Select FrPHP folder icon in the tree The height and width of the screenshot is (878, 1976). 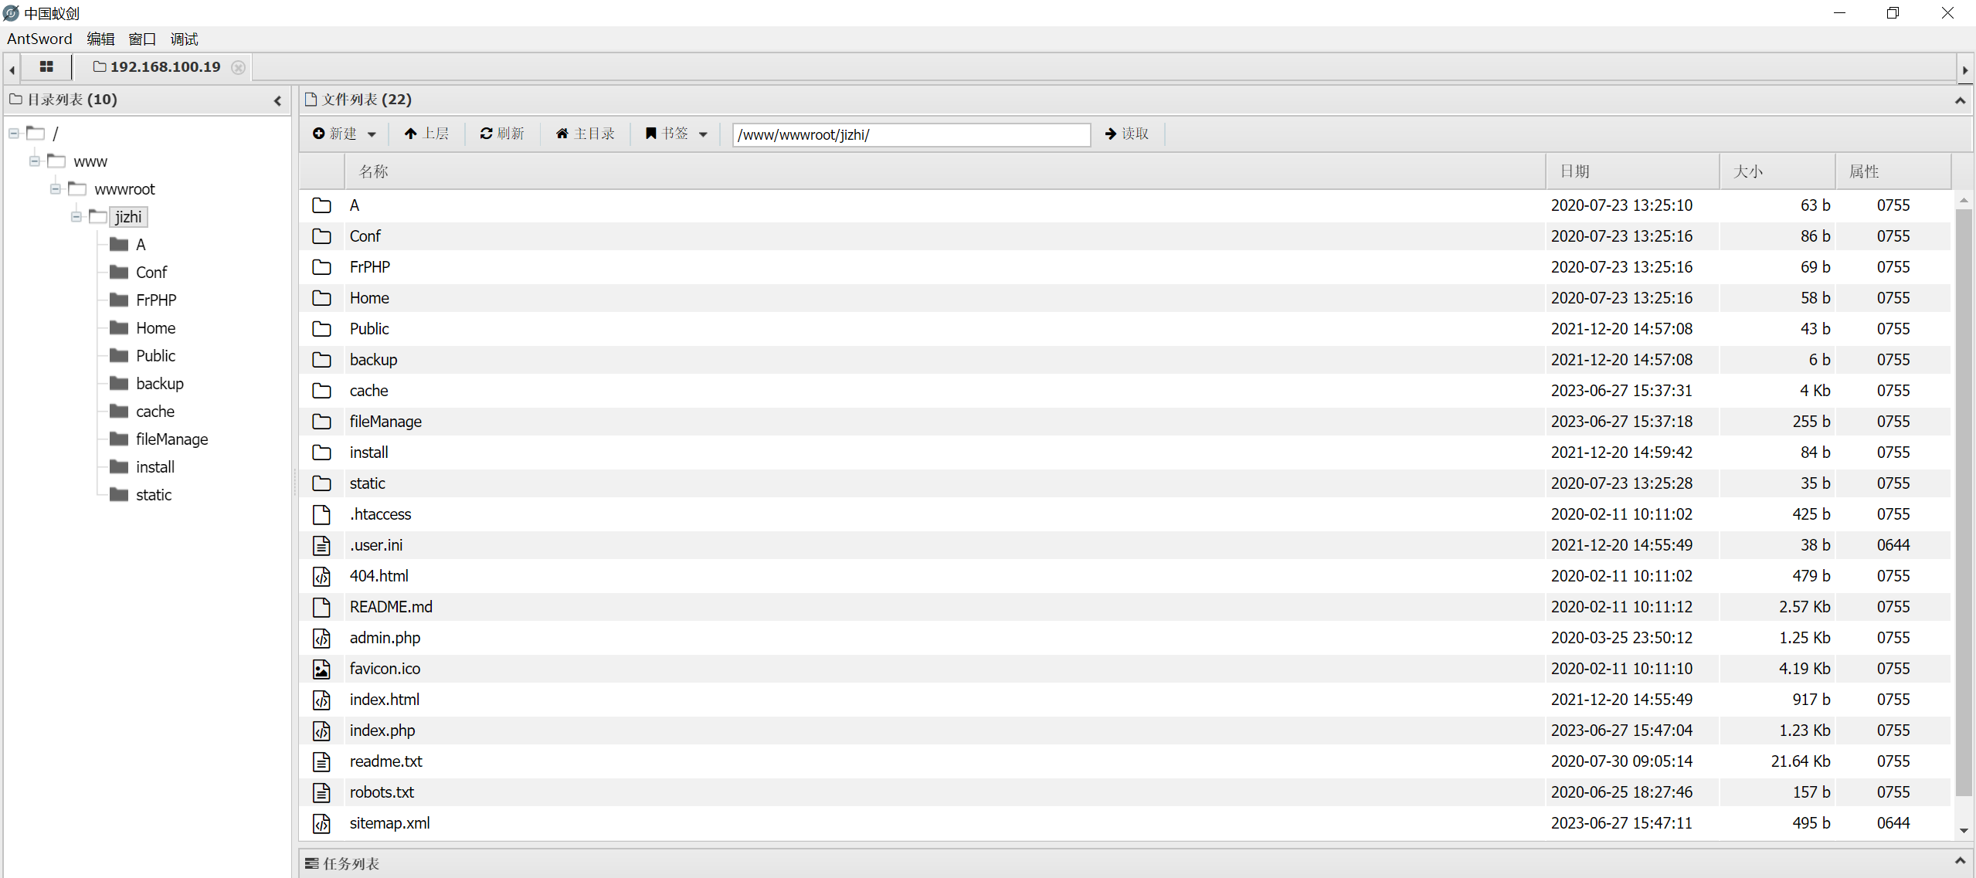coord(119,300)
